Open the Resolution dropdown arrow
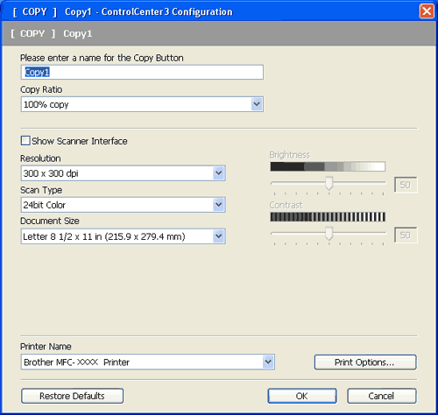 click(219, 173)
